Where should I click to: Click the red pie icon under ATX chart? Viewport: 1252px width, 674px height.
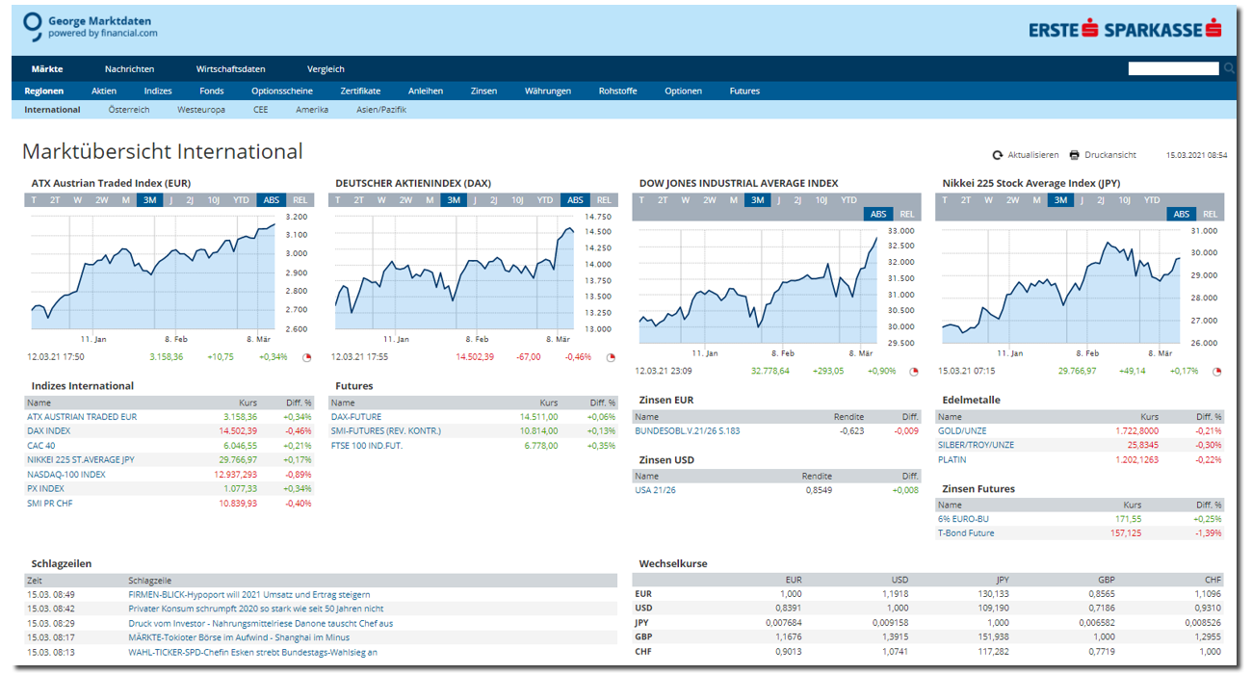click(x=306, y=357)
